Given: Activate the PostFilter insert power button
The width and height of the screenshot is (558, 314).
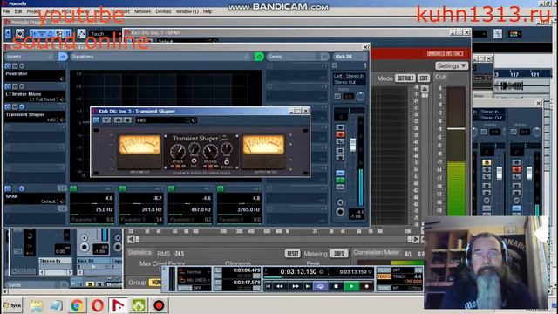Looking at the screenshot, I should (8, 66).
